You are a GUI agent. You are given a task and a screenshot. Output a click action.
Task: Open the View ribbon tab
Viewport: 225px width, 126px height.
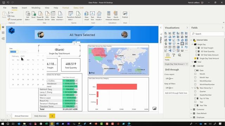coord(47,8)
